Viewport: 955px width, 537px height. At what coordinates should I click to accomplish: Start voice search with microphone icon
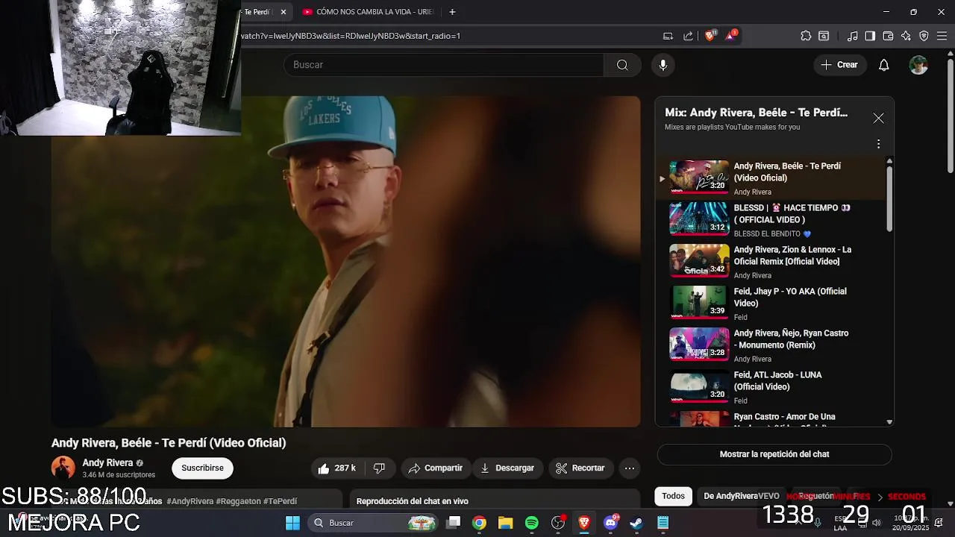(x=663, y=65)
